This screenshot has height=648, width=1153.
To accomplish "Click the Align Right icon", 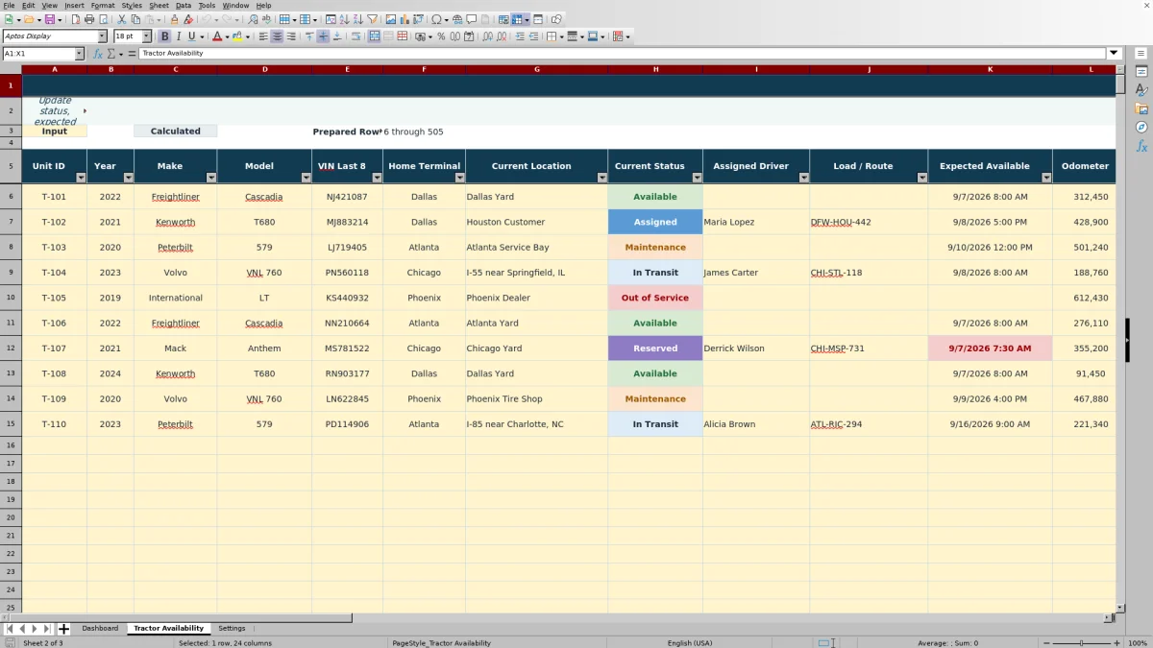I will tap(291, 36).
